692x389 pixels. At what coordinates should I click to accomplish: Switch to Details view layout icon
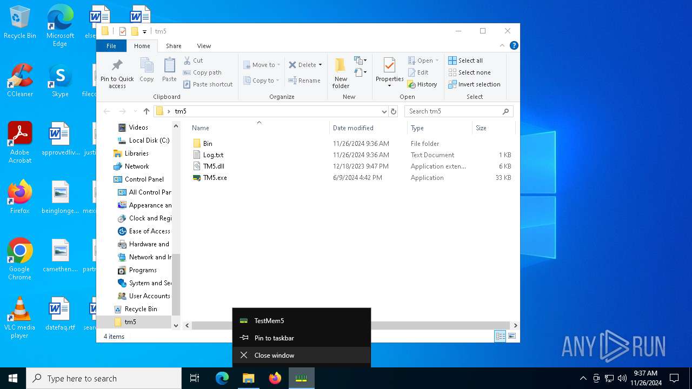(x=501, y=336)
